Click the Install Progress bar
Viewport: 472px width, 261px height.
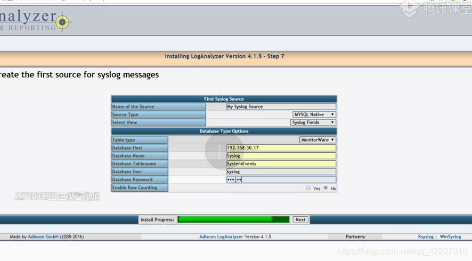[x=233, y=220]
